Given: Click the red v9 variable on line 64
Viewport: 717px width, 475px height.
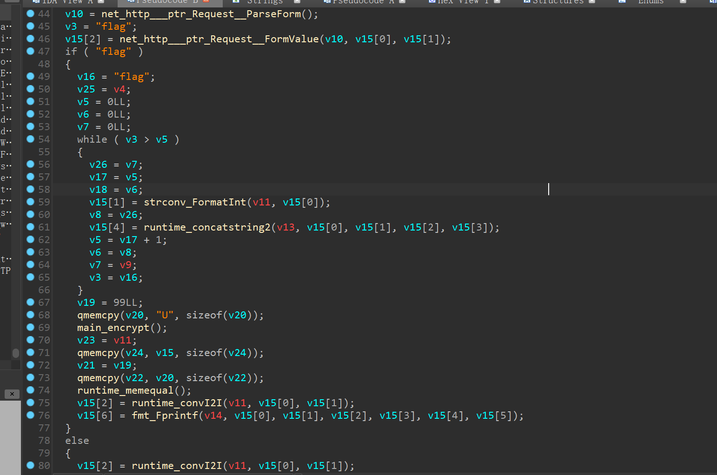Looking at the screenshot, I should coord(125,265).
